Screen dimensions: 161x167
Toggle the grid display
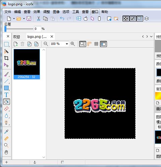click(x=96, y=44)
